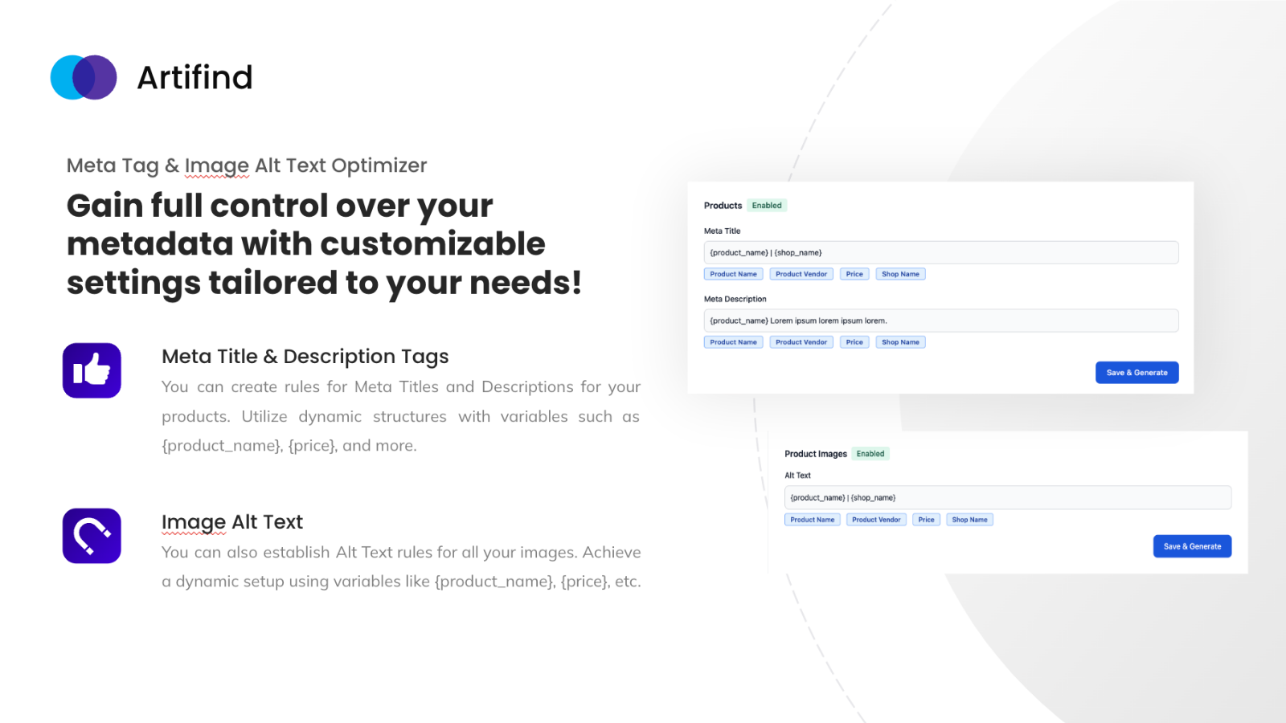
Task: Add Price variable under Meta Description
Action: [854, 342]
